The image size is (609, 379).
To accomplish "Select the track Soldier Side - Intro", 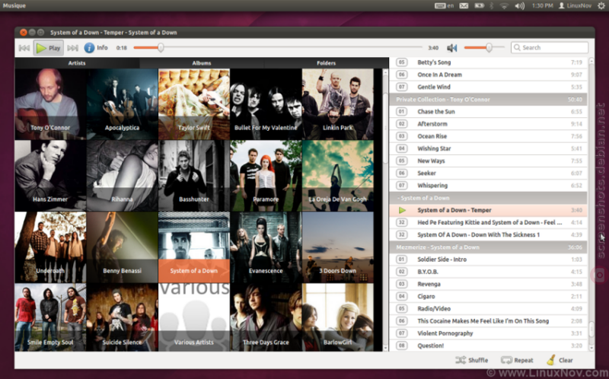I will tap(488, 260).
